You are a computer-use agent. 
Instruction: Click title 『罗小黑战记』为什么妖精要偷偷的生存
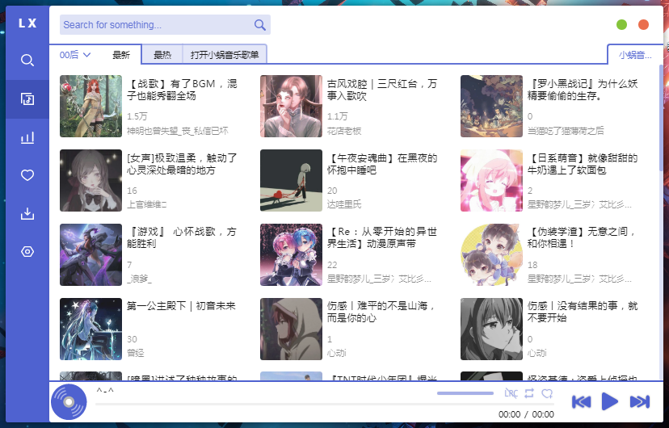[x=583, y=90]
